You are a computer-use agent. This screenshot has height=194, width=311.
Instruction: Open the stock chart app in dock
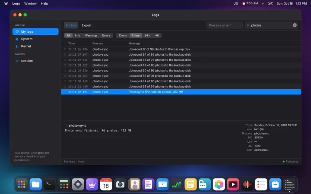click(177, 185)
